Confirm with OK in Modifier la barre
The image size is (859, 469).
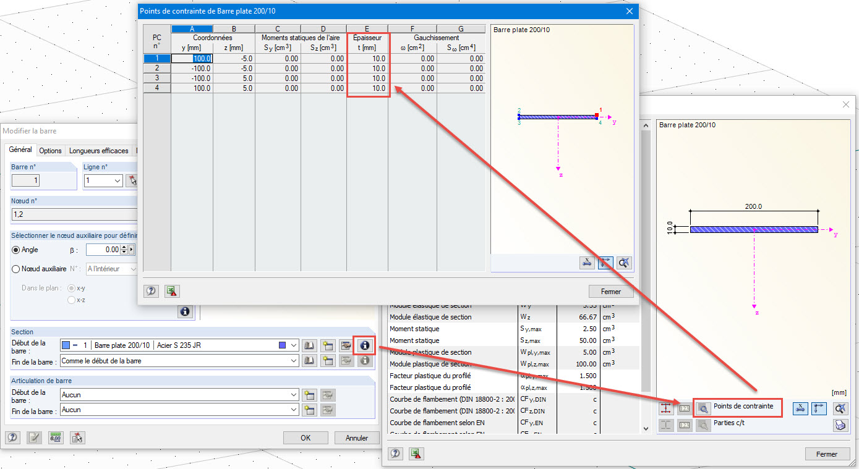point(306,437)
